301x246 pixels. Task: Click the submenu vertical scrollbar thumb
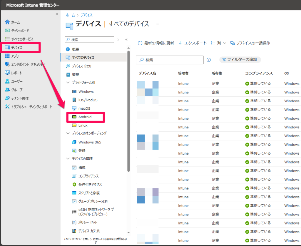click(x=128, y=111)
